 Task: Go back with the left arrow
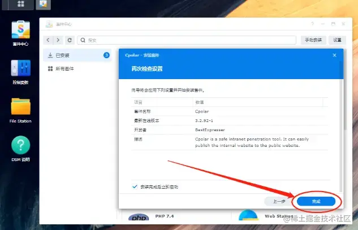(48, 40)
